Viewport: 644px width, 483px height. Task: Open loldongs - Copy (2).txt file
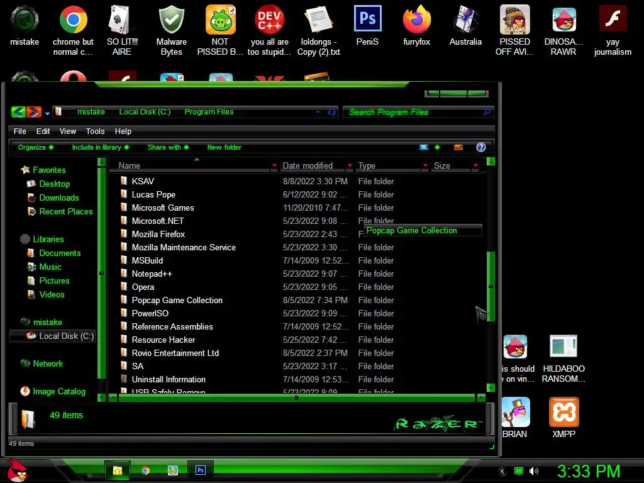pyautogui.click(x=319, y=31)
